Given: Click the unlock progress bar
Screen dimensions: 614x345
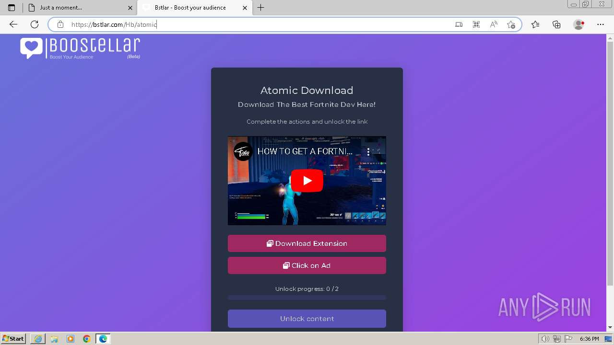Looking at the screenshot, I should tap(307, 298).
